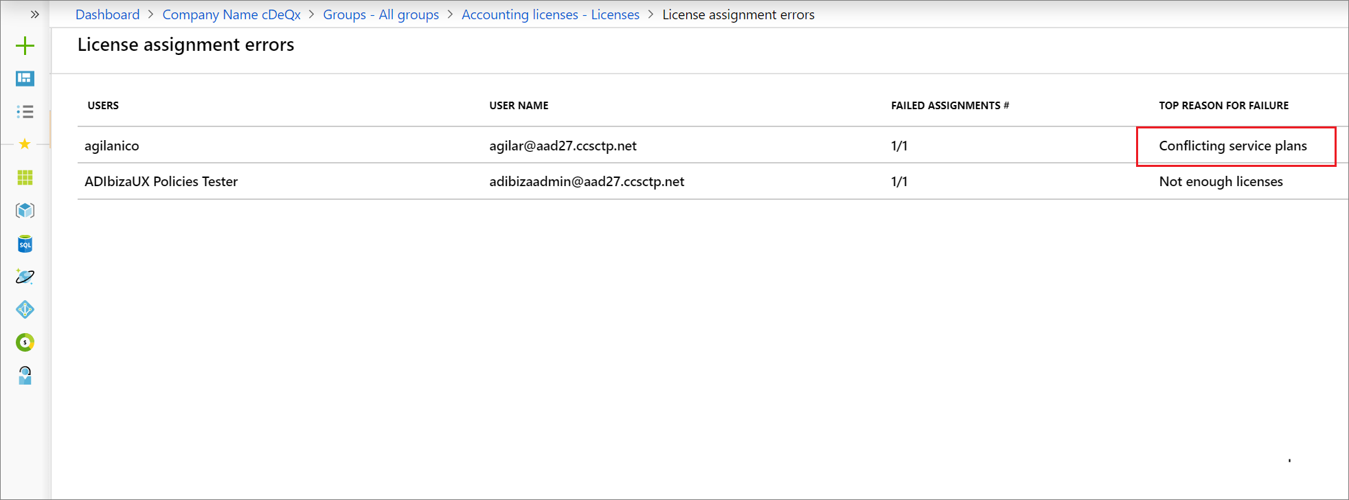Select the ADIbizaUX Policies Tester row

tap(713, 181)
